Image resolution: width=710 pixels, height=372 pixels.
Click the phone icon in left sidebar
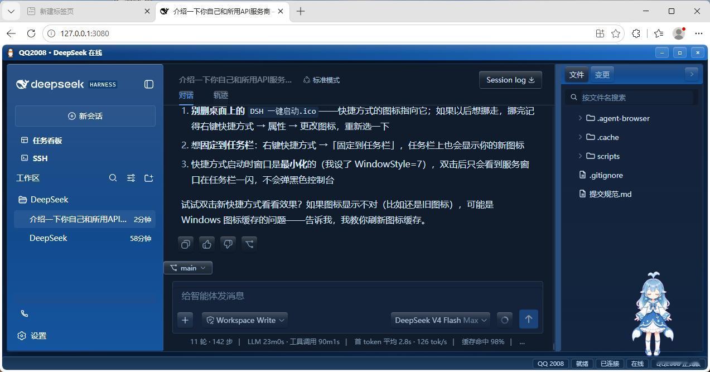pos(24,313)
